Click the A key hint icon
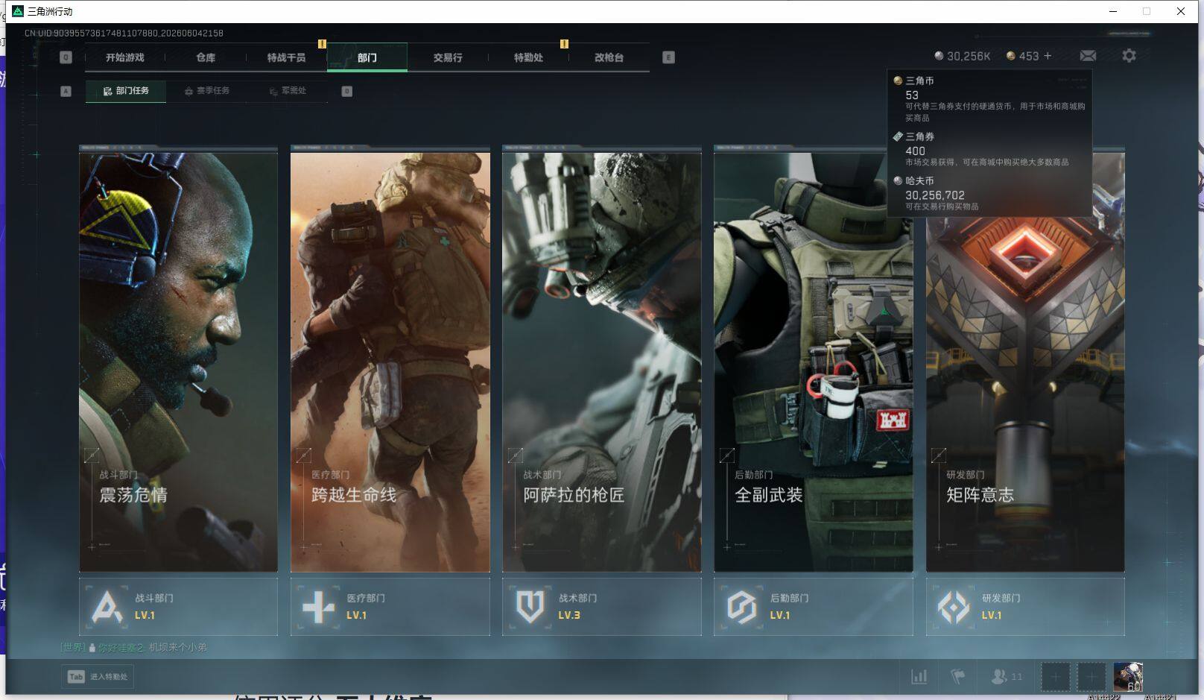This screenshot has height=700, width=1204. click(66, 91)
